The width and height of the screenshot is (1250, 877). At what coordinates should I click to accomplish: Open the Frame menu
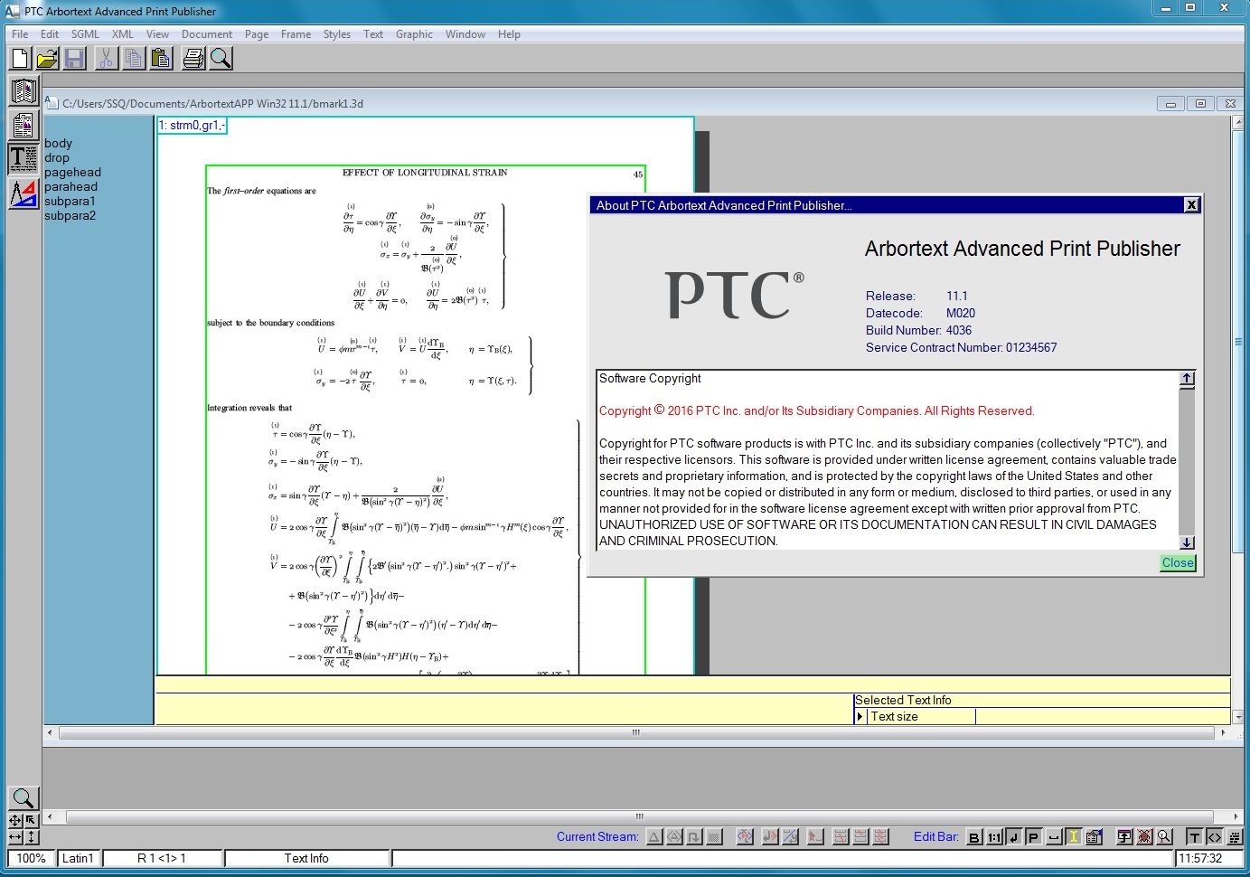tap(296, 34)
